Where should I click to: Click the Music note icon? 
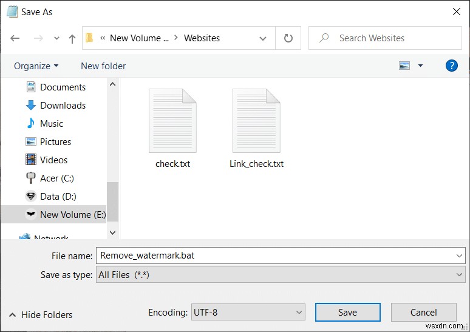30,123
